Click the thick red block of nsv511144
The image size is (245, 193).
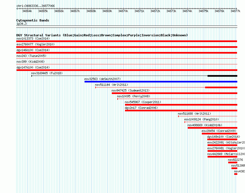coord(221,87)
